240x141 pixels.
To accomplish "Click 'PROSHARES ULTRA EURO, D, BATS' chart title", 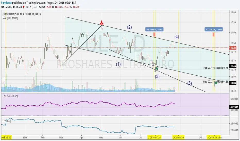I will click(22, 14).
